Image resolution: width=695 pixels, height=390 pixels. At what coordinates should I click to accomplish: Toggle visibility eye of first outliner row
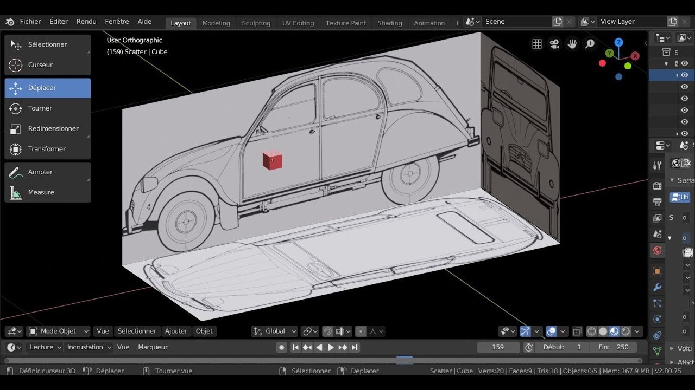(x=685, y=63)
